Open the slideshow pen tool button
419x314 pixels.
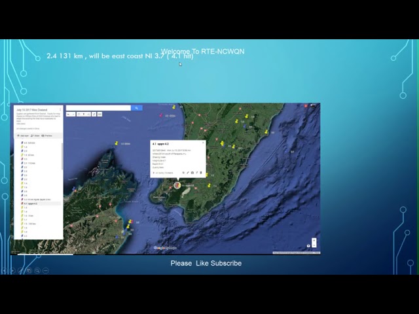click(20, 270)
